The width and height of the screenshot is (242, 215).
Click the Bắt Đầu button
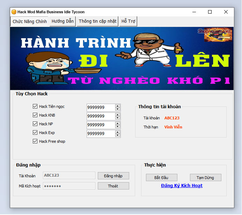coord(161,178)
